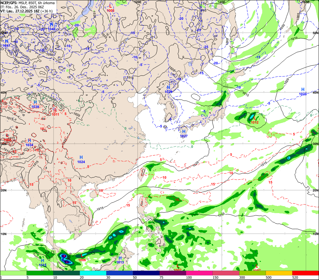
Task: Select the olive 300 mm legend swatch
Action: coord(252,273)
